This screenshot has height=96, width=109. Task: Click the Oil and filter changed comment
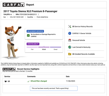point(39,81)
